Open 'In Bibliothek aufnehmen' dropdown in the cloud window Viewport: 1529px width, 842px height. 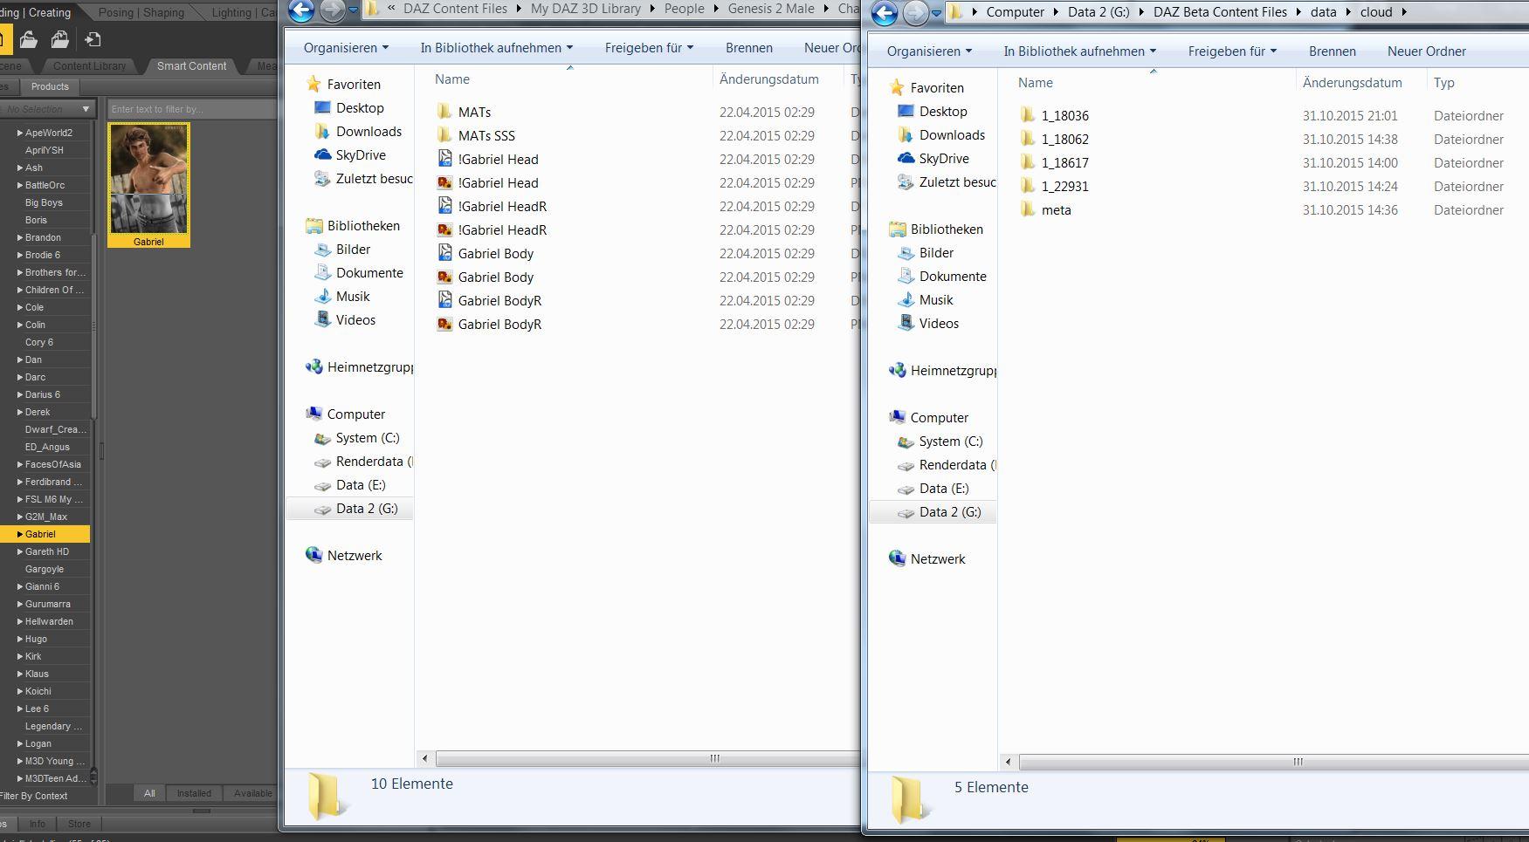click(1079, 51)
